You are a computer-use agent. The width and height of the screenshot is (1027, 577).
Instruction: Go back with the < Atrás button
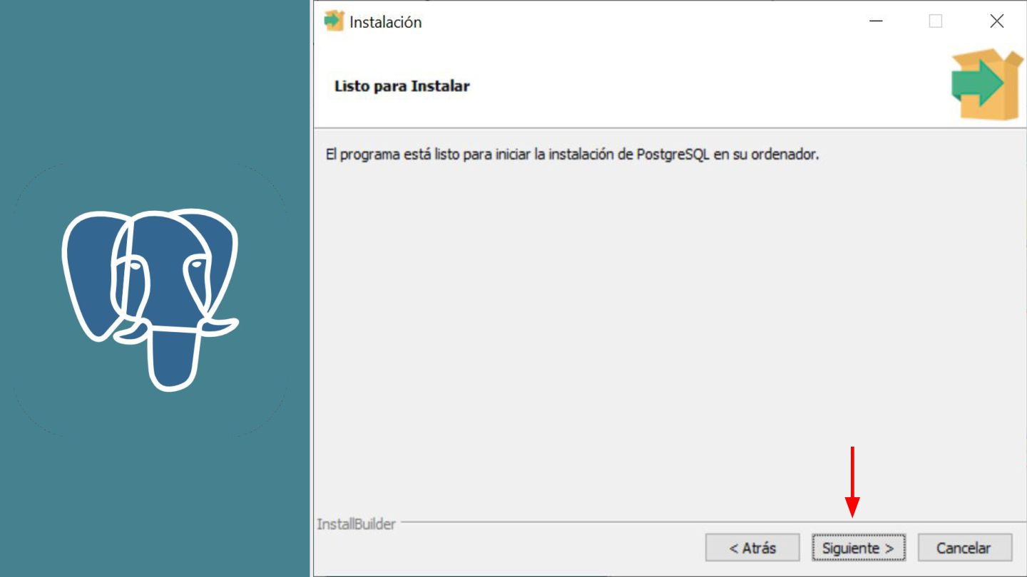point(752,548)
